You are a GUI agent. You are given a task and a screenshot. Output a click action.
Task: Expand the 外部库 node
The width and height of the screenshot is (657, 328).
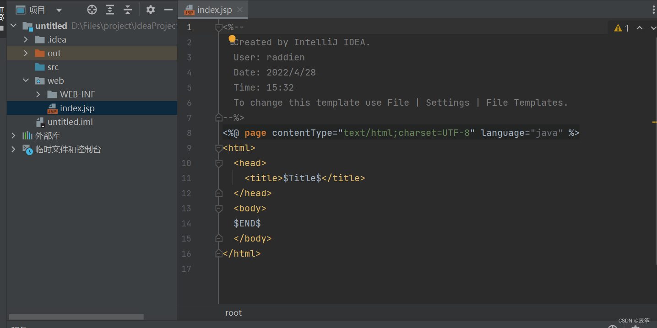[13, 135]
